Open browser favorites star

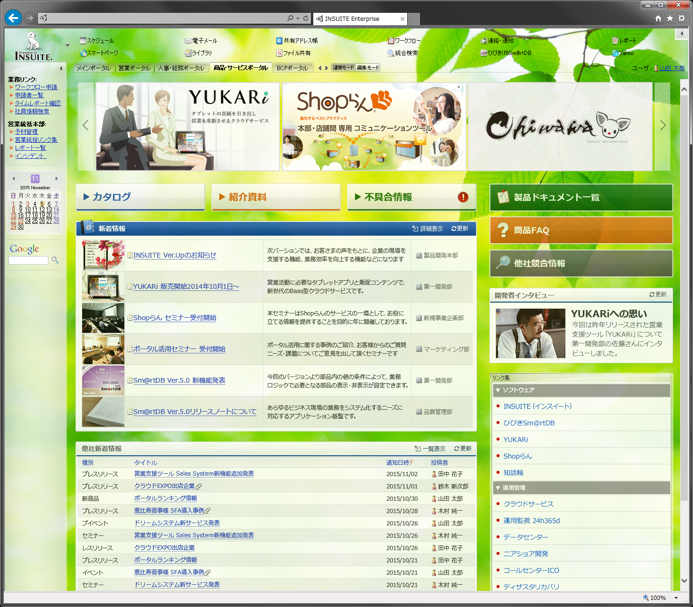click(x=670, y=18)
